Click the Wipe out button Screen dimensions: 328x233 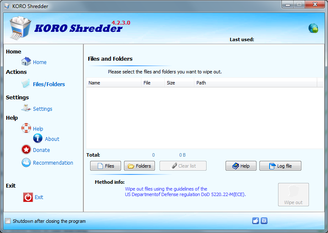pyautogui.click(x=293, y=195)
